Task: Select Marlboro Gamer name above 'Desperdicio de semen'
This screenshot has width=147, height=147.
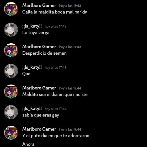Action: [39, 47]
